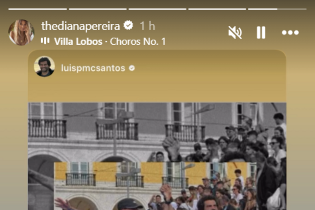The height and width of the screenshot is (210, 315).
Task: Click the thedianapereira username
Action: point(80,26)
